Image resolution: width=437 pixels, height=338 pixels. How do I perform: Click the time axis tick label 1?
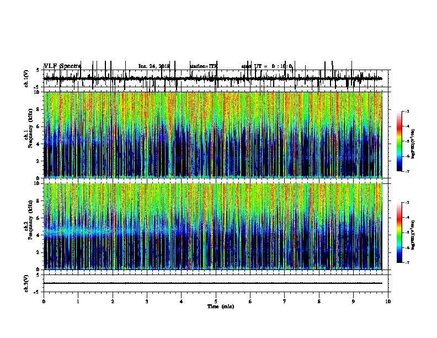click(78, 301)
